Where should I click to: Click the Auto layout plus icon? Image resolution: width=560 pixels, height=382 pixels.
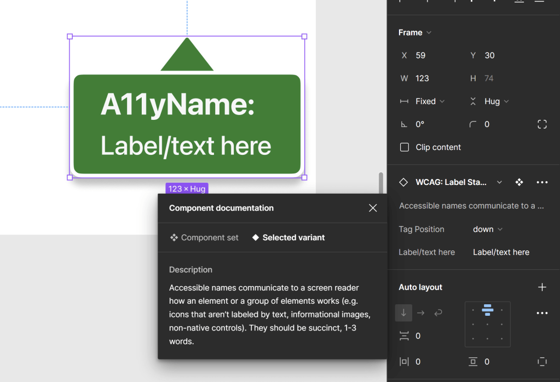(x=542, y=287)
